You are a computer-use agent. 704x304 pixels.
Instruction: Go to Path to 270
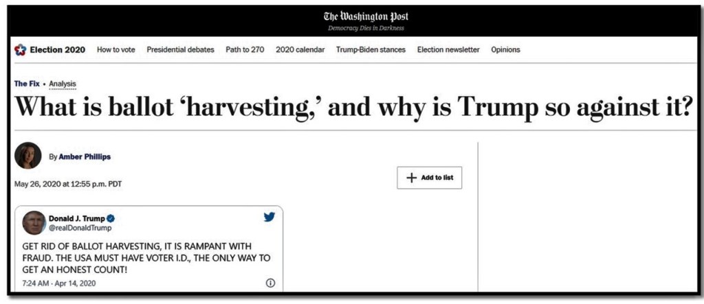coord(245,49)
